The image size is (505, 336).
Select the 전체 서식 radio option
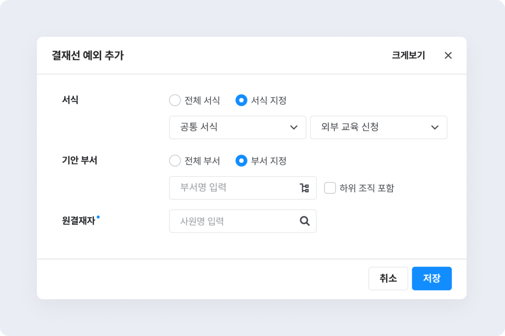[175, 100]
